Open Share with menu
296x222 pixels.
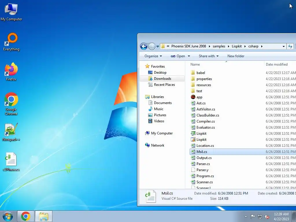(x=209, y=56)
